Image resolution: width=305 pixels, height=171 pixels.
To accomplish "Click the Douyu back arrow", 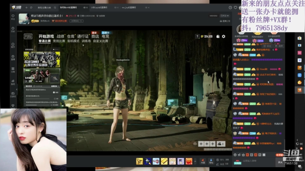I will (x=27, y=8).
